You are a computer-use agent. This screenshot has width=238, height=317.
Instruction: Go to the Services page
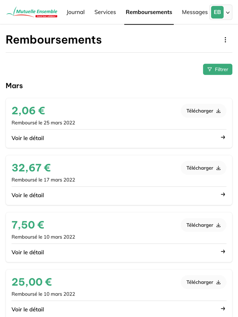pyautogui.click(x=105, y=12)
